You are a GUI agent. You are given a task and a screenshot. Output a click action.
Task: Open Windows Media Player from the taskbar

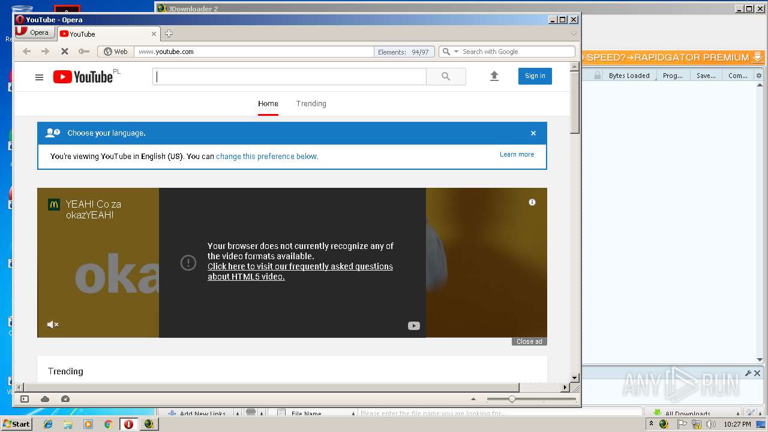[x=88, y=424]
